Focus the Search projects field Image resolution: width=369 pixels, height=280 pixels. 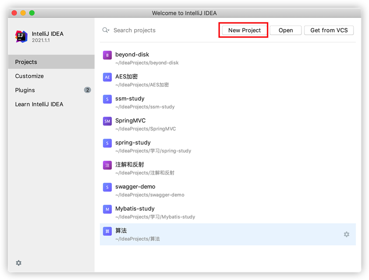[160, 30]
